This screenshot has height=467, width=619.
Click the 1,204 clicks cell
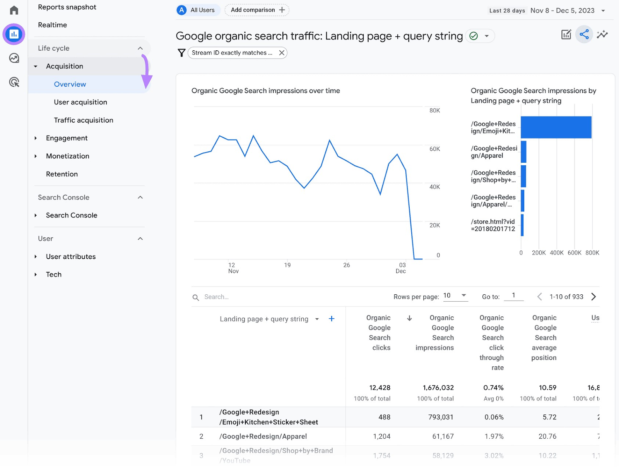click(x=381, y=436)
